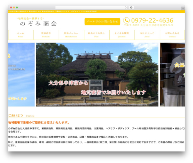Image resolution: width=193 pixels, height=163 pixels.
Task: Click the phone icon beside 0979-22-4636
Action: (126, 20)
